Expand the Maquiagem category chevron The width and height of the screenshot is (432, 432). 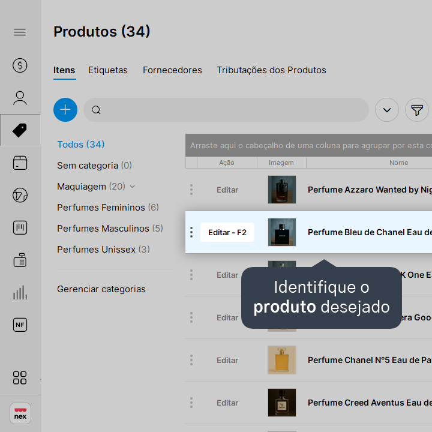point(133,187)
